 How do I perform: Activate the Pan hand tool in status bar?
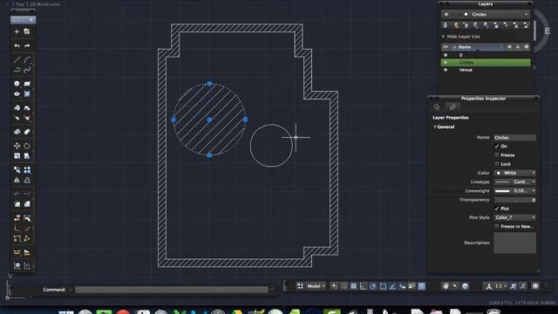(x=446, y=286)
